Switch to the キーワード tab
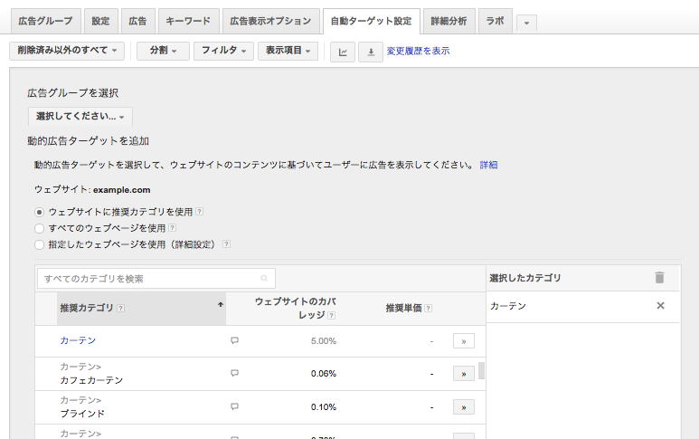Screen dimensions: 699x439 click(x=188, y=21)
